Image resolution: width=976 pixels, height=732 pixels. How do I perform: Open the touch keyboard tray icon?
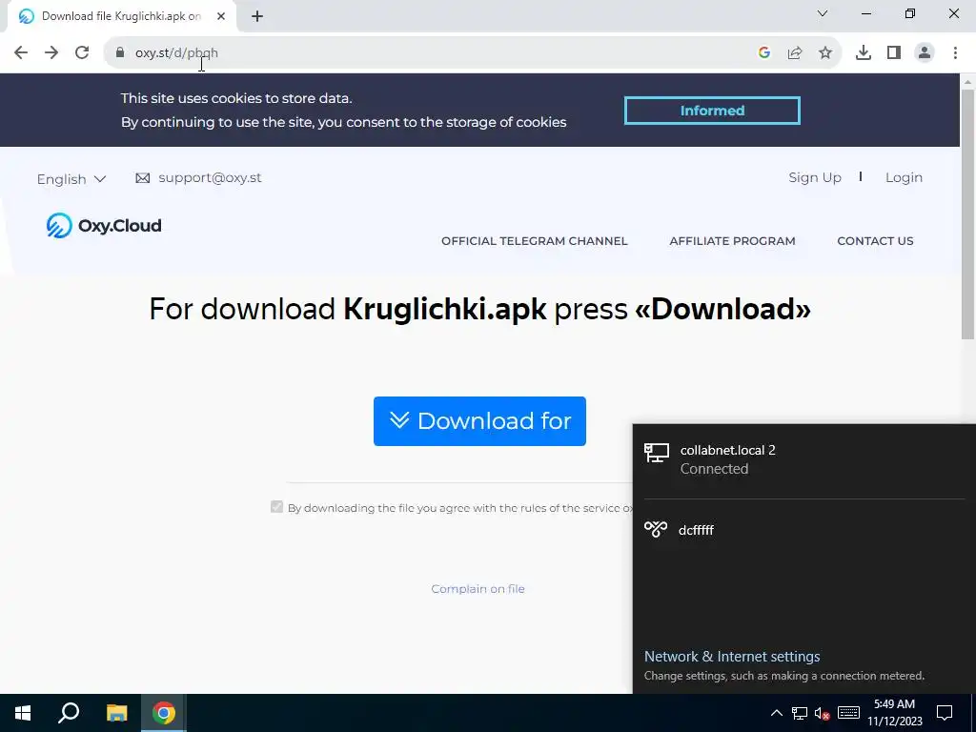click(x=848, y=713)
